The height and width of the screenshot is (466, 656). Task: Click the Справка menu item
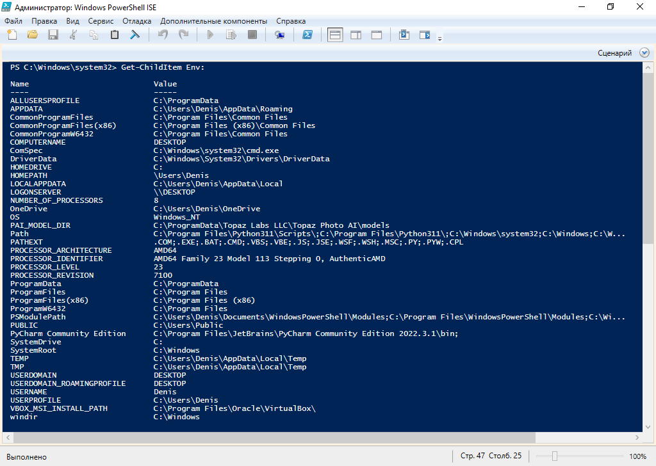(x=290, y=21)
